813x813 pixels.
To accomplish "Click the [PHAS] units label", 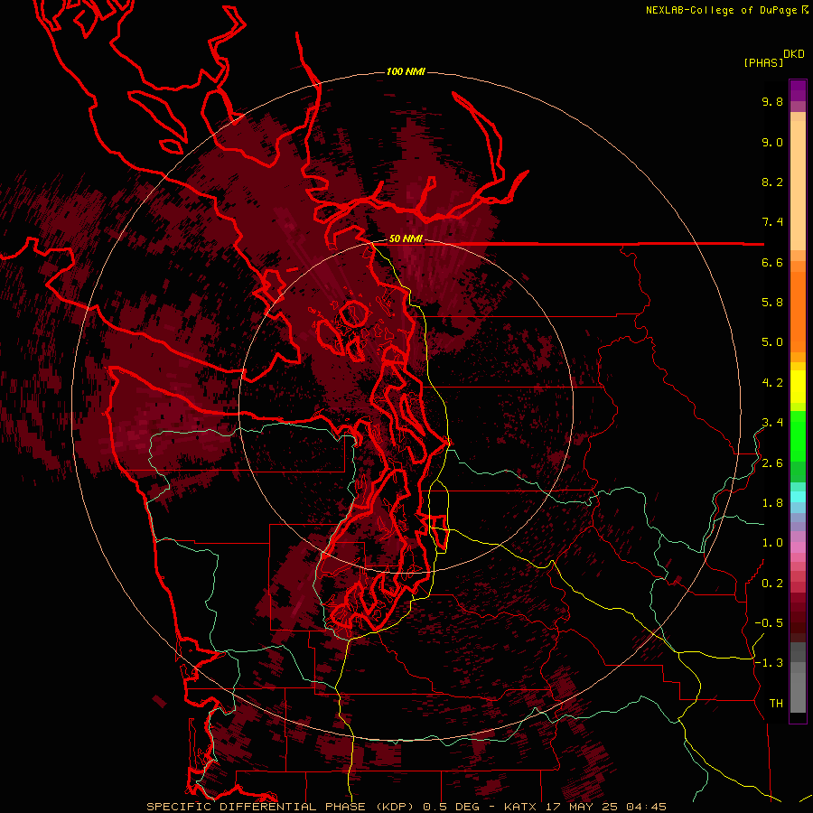I will (x=763, y=62).
